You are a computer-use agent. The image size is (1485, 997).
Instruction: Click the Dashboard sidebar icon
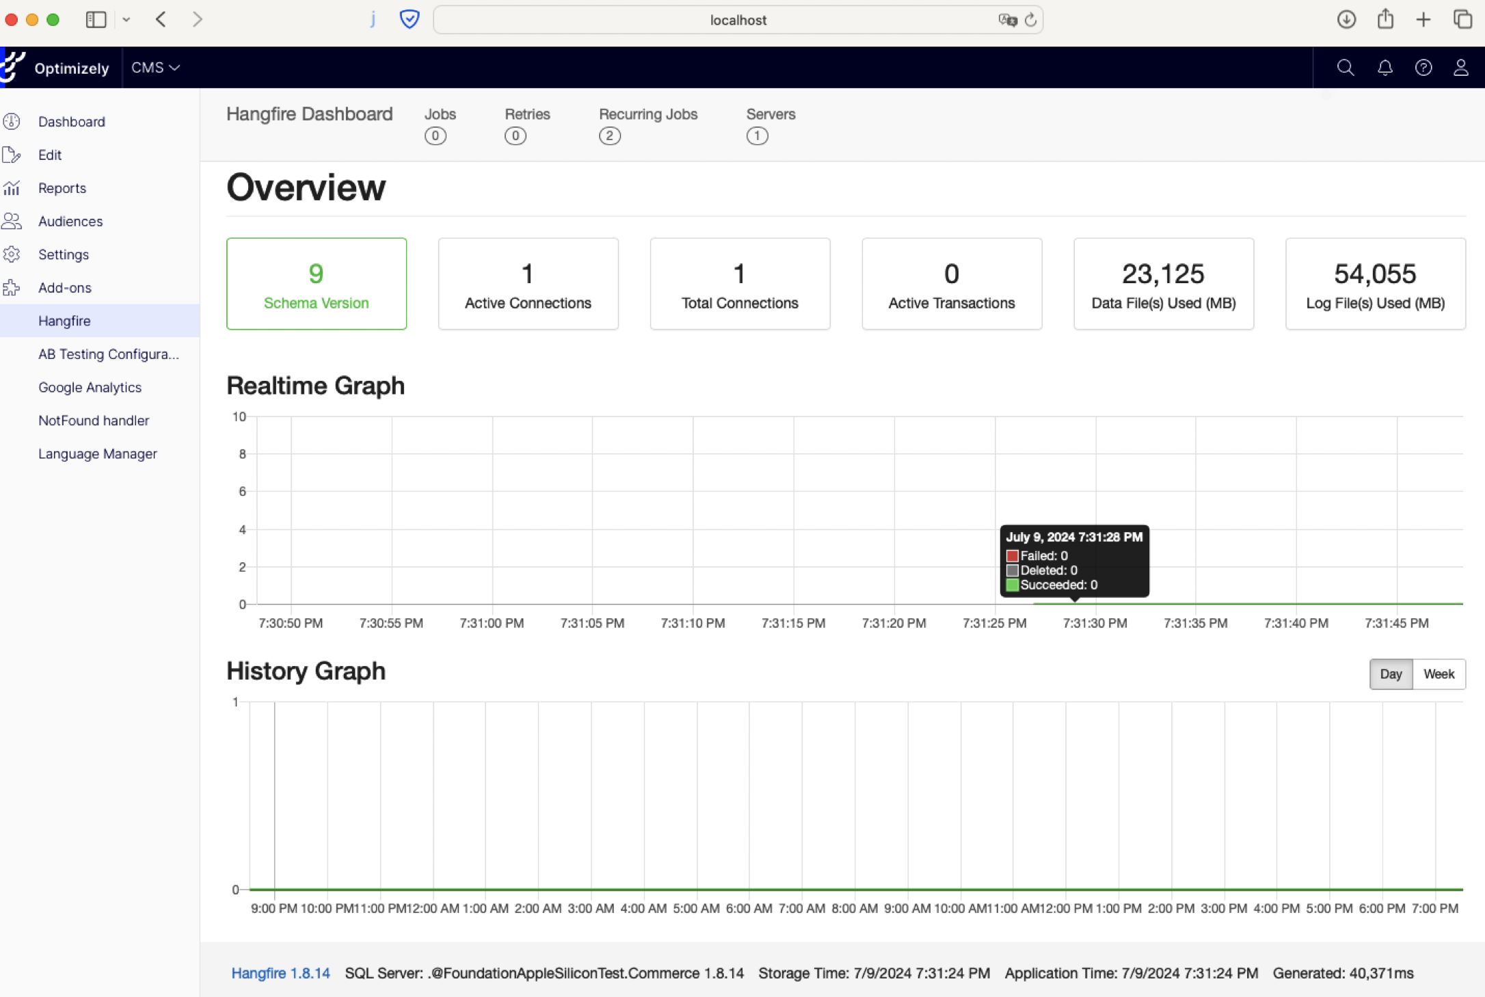(12, 122)
